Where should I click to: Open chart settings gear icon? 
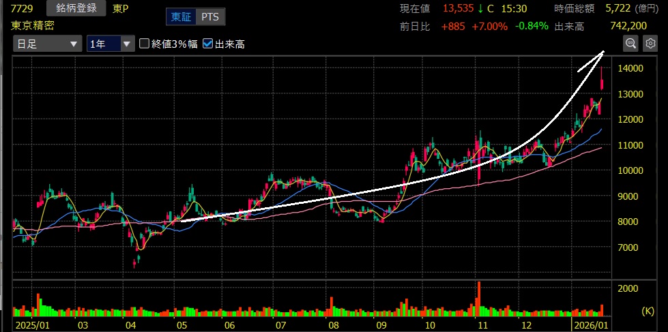tap(650, 44)
